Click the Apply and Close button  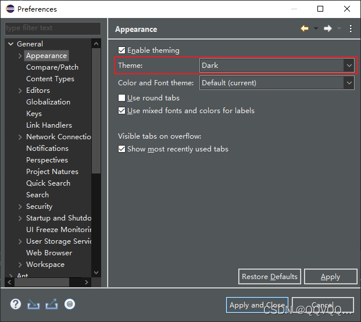tap(257, 305)
